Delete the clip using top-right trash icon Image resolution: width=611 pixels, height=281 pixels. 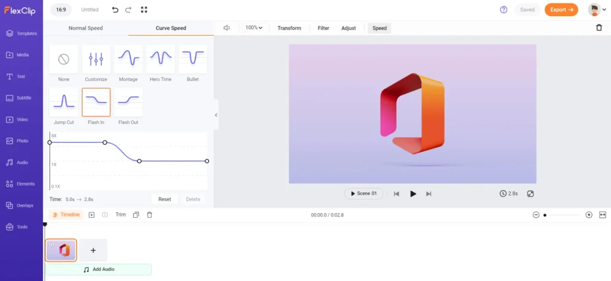599,27
